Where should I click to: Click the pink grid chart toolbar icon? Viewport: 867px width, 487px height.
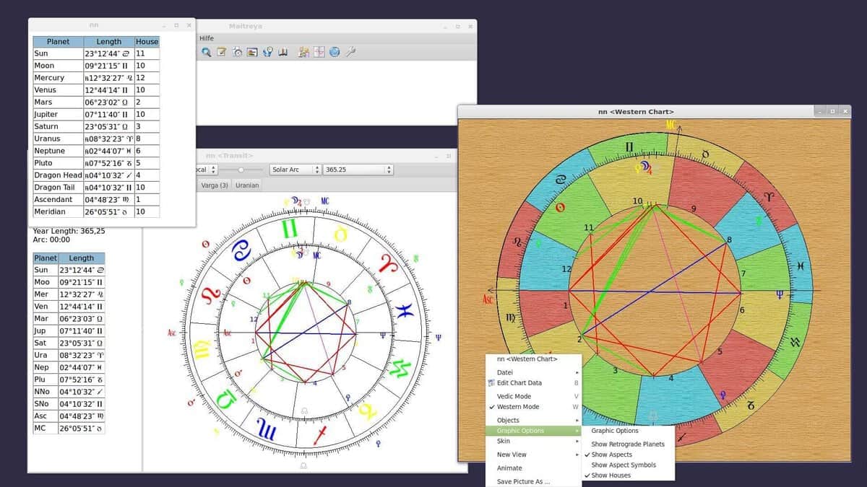[x=319, y=52]
